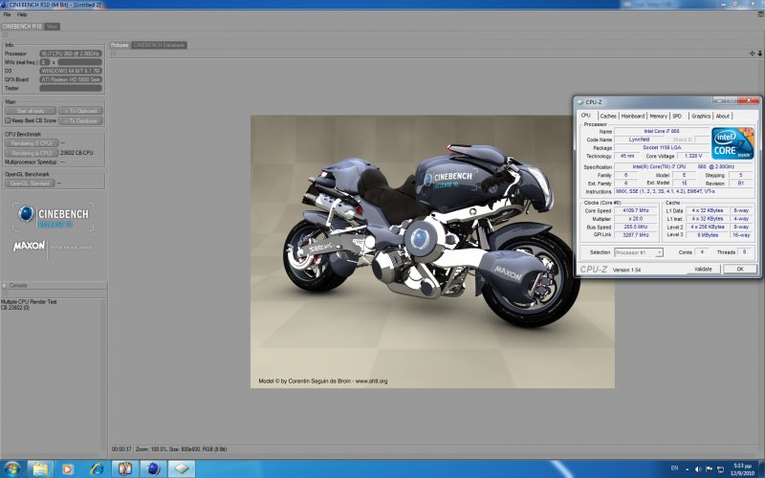Image resolution: width=765 pixels, height=478 pixels.
Task: Click the OS info field
Action: [x=71, y=71]
